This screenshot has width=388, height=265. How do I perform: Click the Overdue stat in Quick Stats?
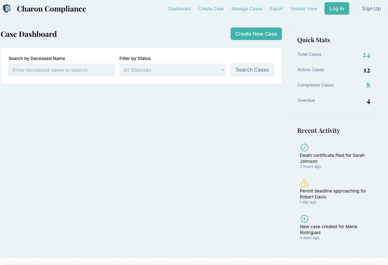pos(334,101)
